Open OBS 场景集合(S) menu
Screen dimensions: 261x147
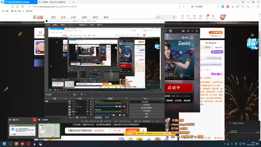coord(83,25)
